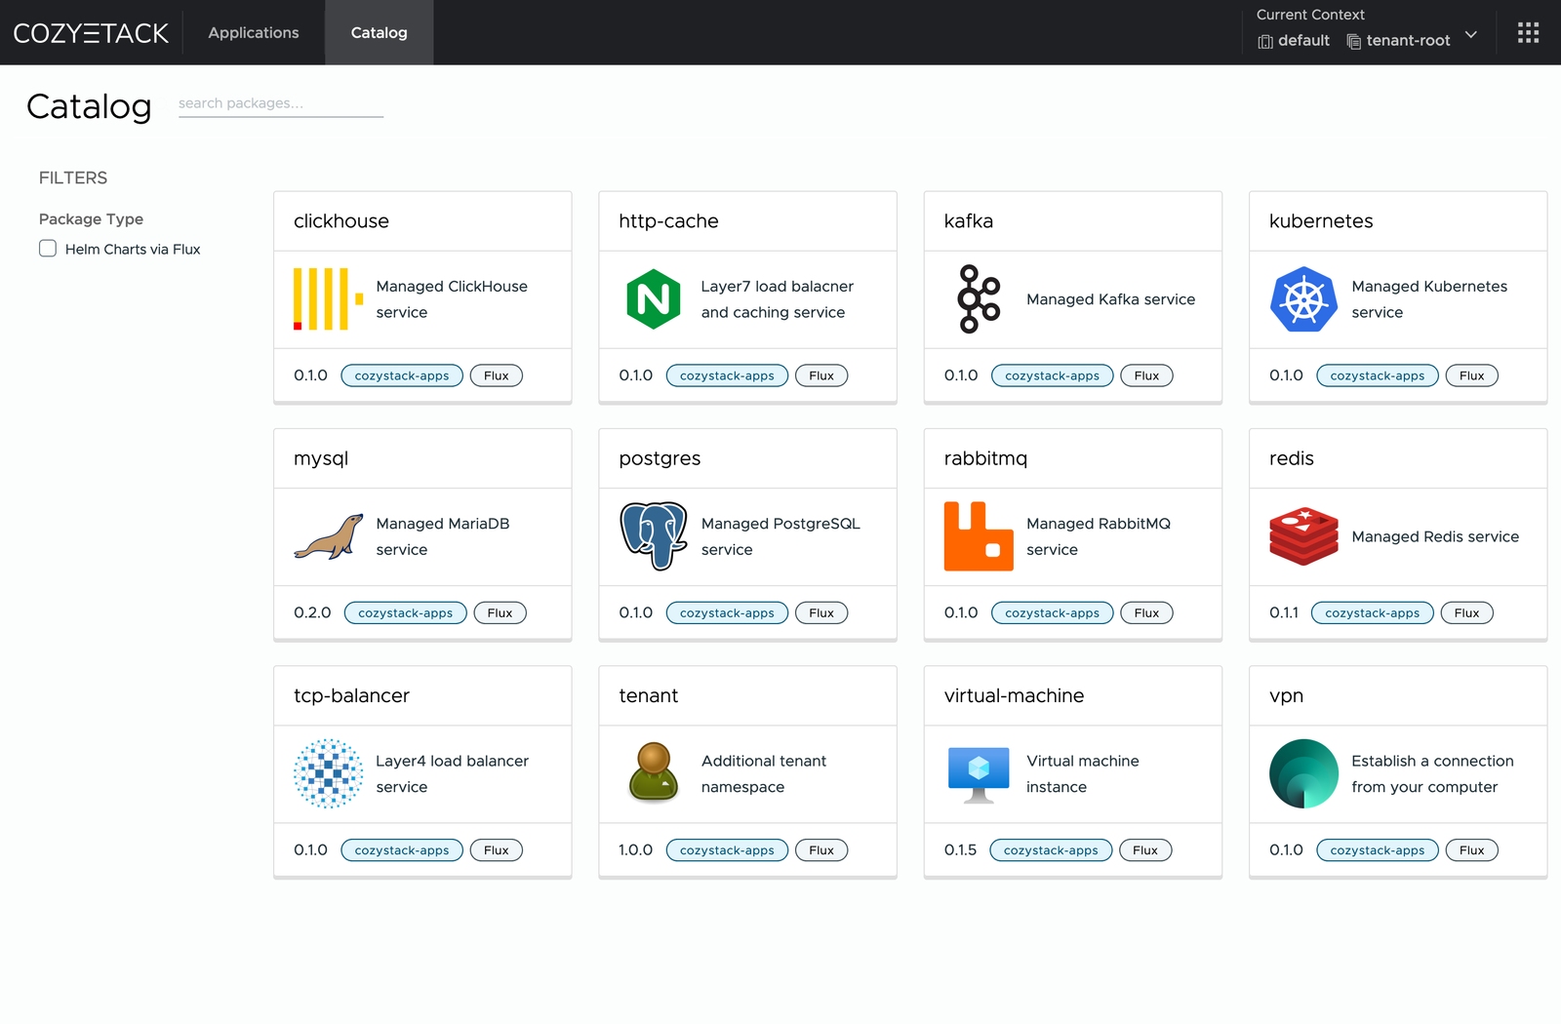Open the tcp-balancer card title

pyautogui.click(x=351, y=696)
